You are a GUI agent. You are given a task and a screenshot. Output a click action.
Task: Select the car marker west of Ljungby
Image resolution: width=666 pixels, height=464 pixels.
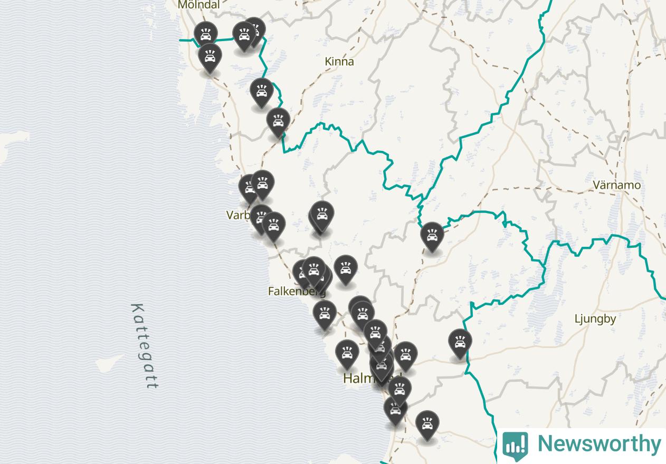[x=460, y=343]
